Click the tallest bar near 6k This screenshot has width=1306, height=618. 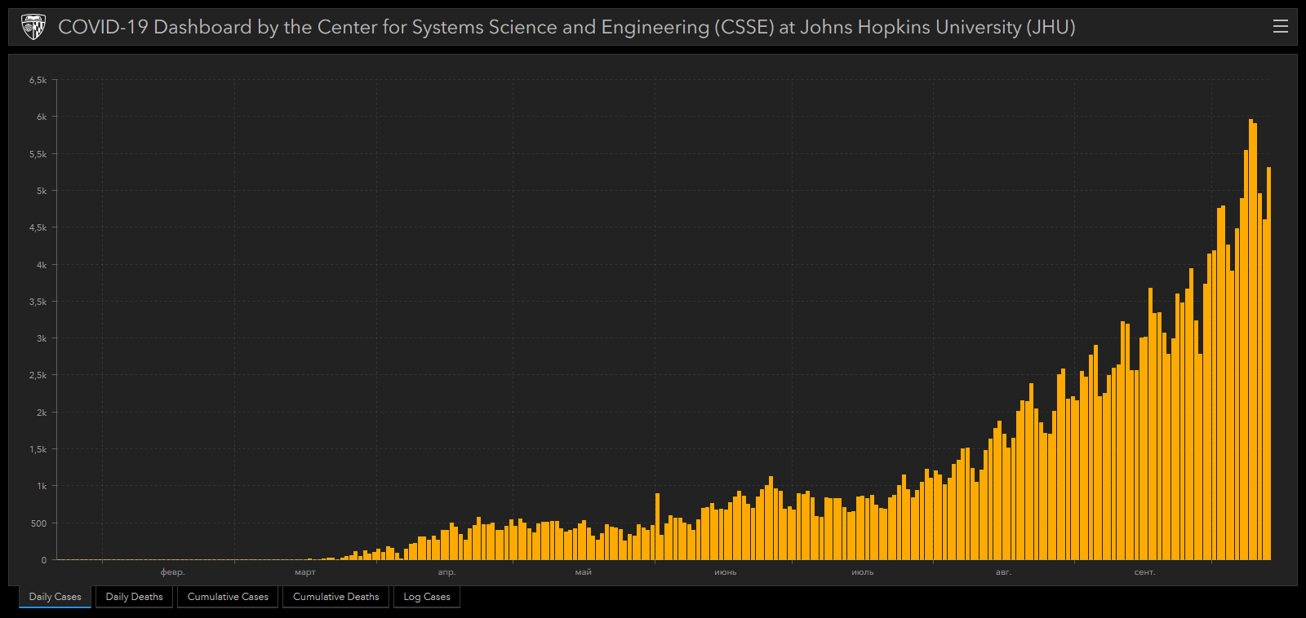1250,339
